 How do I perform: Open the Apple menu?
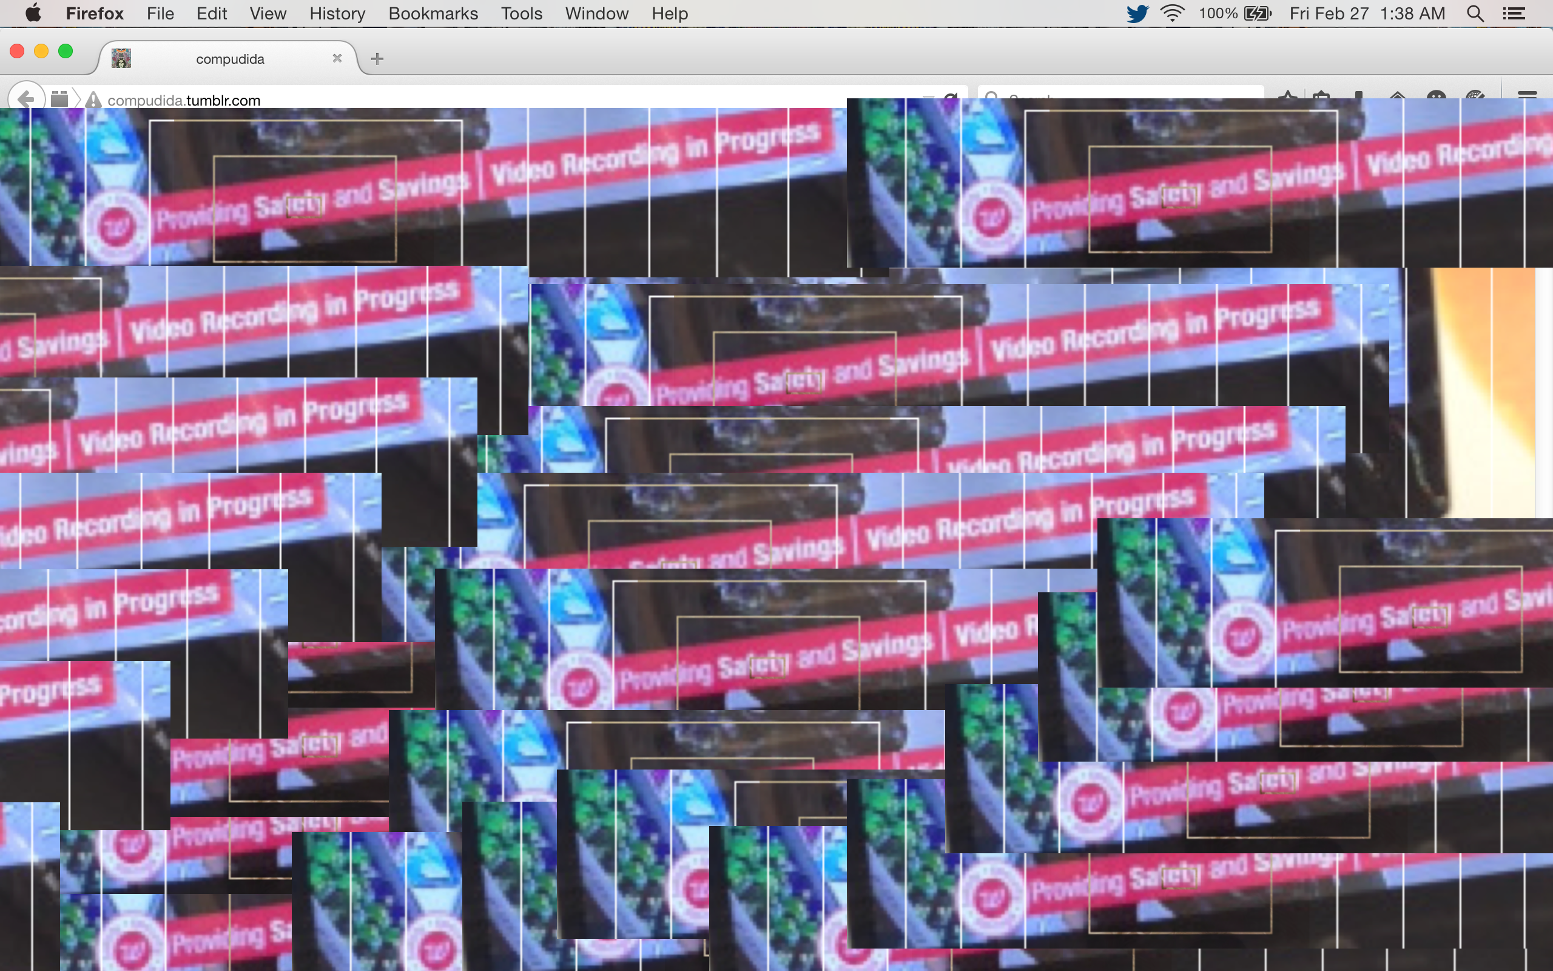point(33,13)
